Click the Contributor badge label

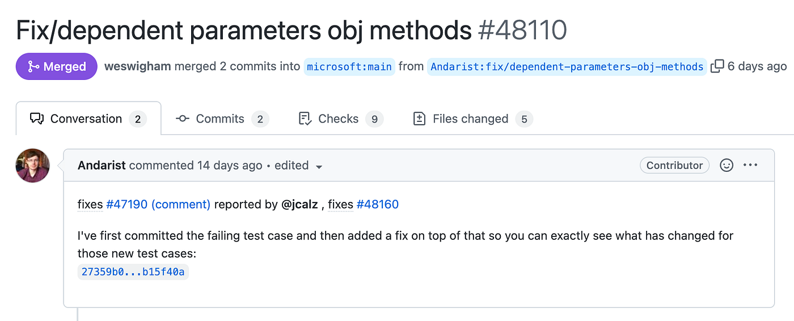point(674,165)
